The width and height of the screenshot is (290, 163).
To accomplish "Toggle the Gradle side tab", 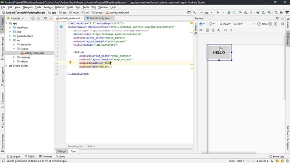I will pyautogui.click(x=288, y=24).
